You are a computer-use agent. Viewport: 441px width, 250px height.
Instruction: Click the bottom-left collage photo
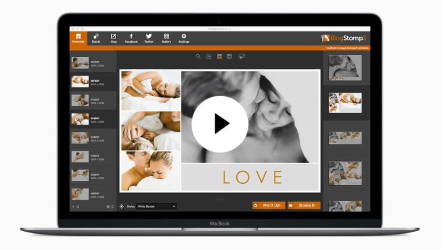coord(151,171)
